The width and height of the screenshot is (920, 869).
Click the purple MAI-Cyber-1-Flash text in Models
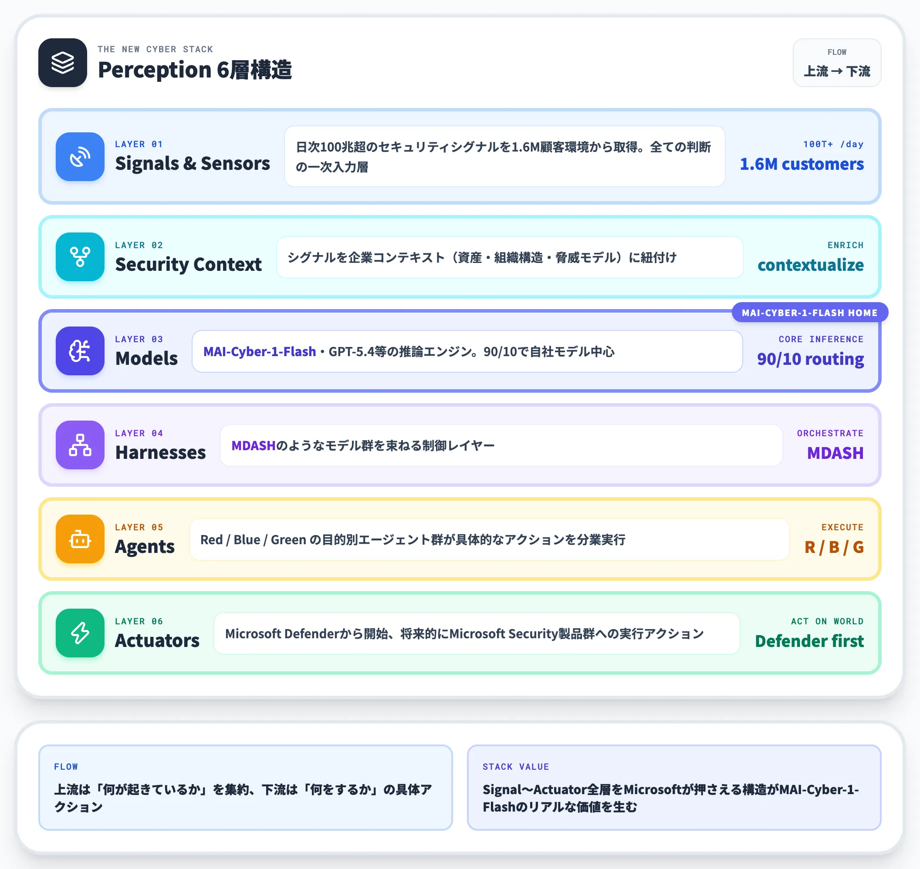pos(260,352)
